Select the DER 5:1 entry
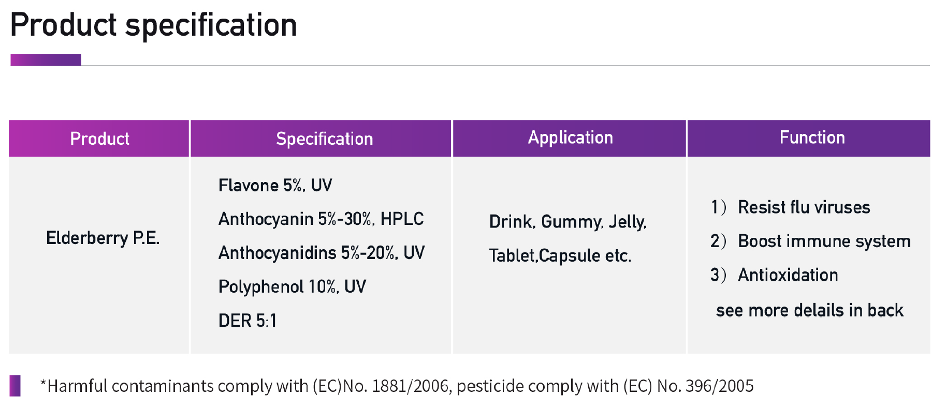Image resolution: width=946 pixels, height=410 pixels. 248,321
